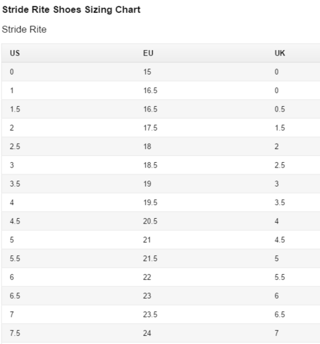Click the UK column header

pos(280,53)
